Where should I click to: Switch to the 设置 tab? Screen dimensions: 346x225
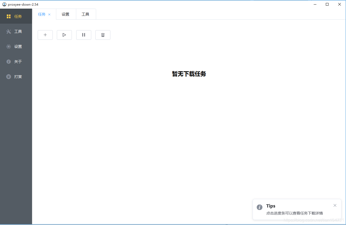click(x=66, y=14)
